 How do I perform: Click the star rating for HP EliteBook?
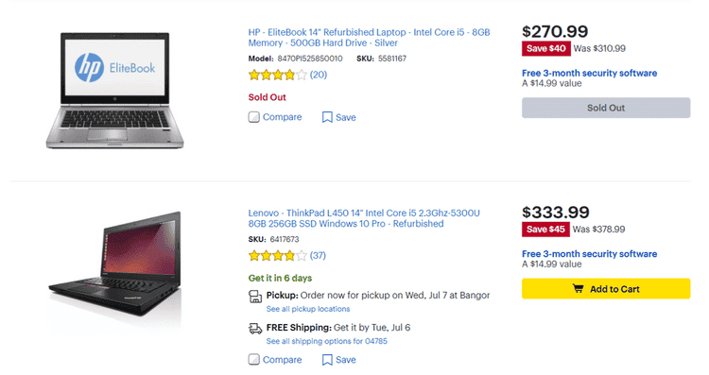pos(278,75)
